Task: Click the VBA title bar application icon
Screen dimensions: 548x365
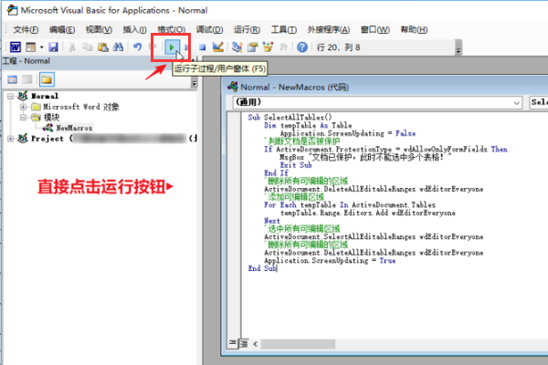Action: [x=13, y=10]
